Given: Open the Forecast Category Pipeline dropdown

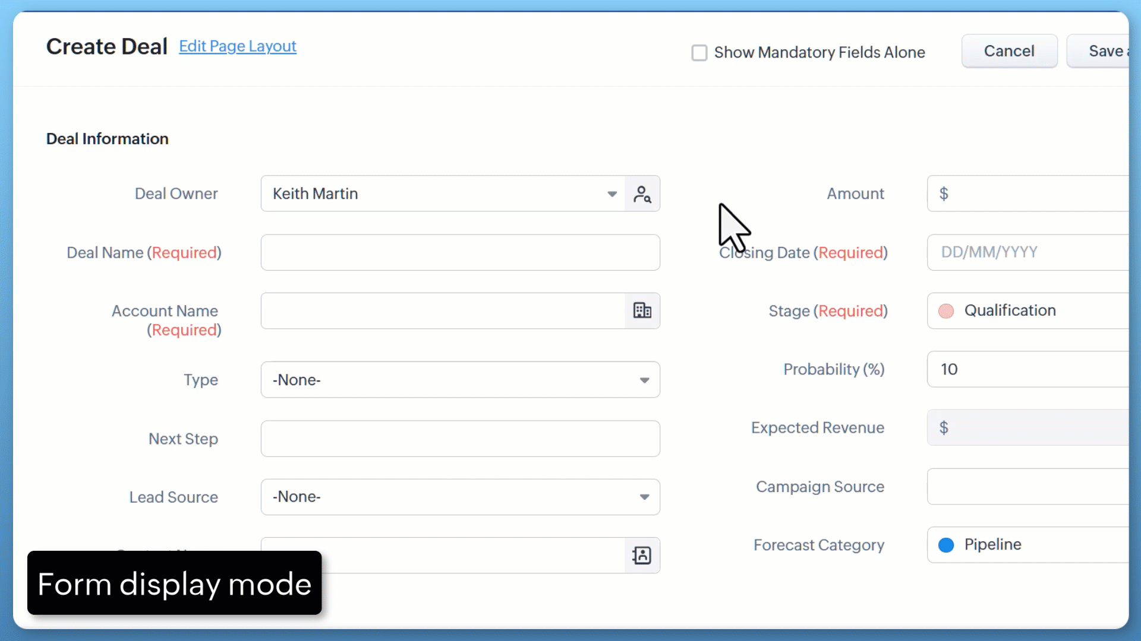Looking at the screenshot, I should pyautogui.click(x=1028, y=544).
